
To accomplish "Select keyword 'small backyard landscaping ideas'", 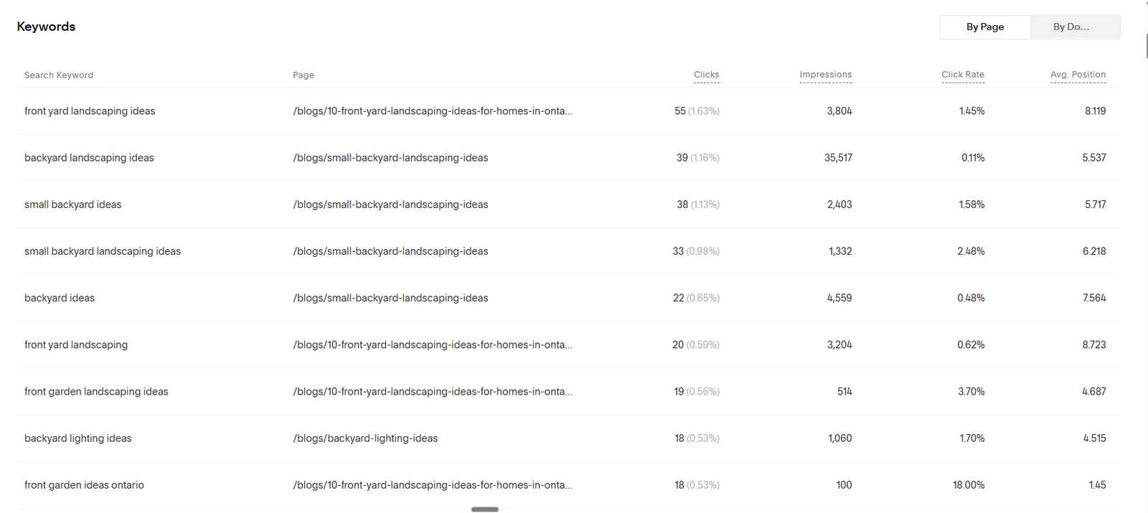I will pos(103,251).
